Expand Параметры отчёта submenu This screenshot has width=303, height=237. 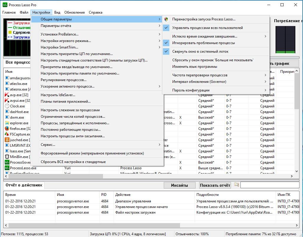97,25
